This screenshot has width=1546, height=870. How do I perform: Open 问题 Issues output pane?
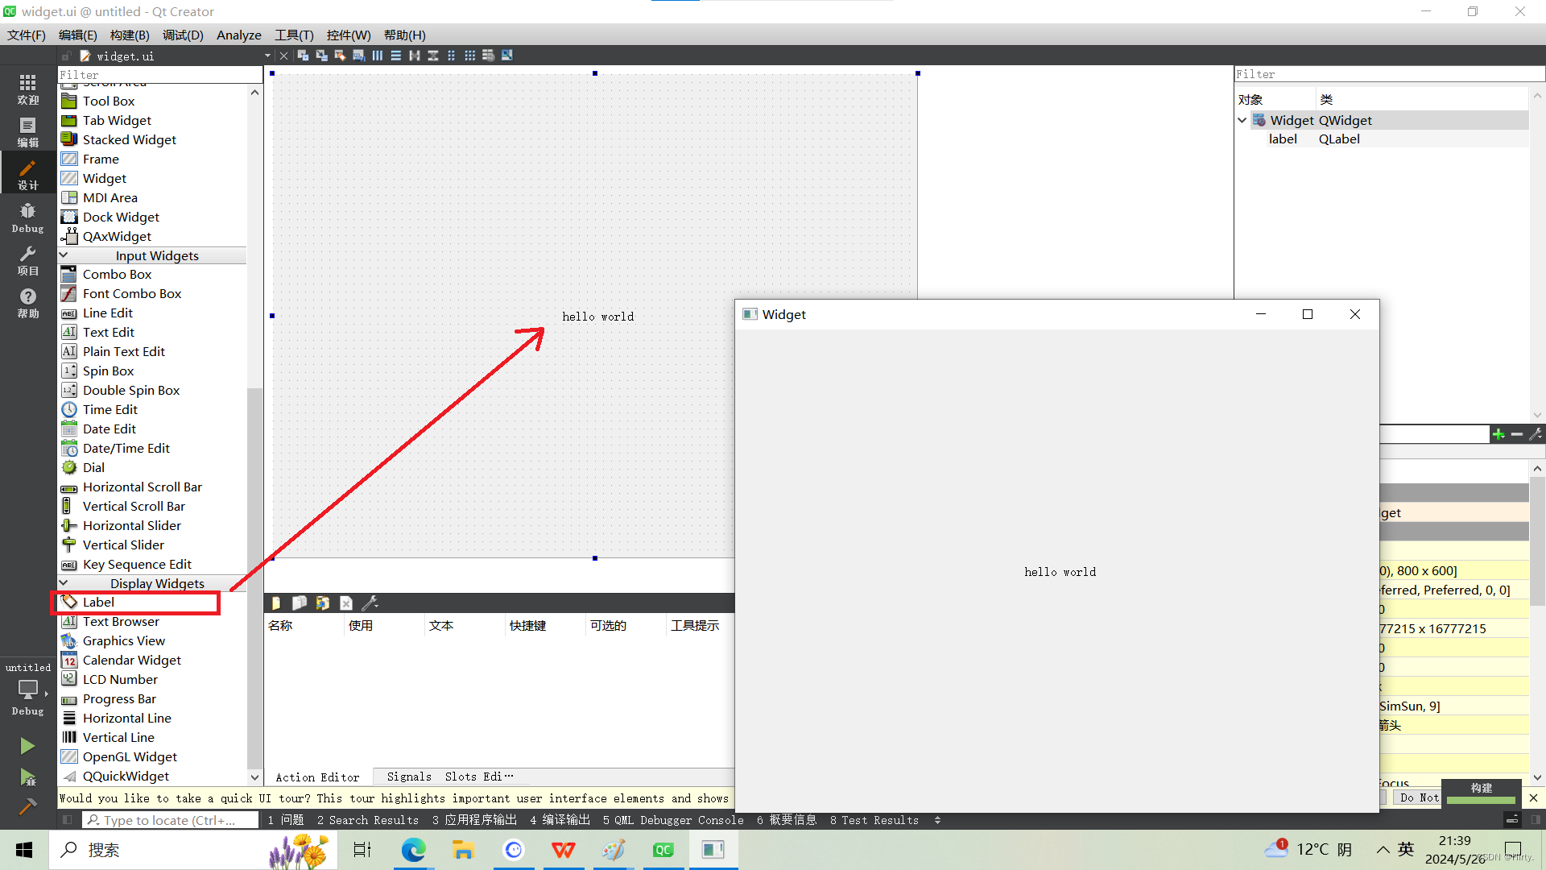(286, 820)
